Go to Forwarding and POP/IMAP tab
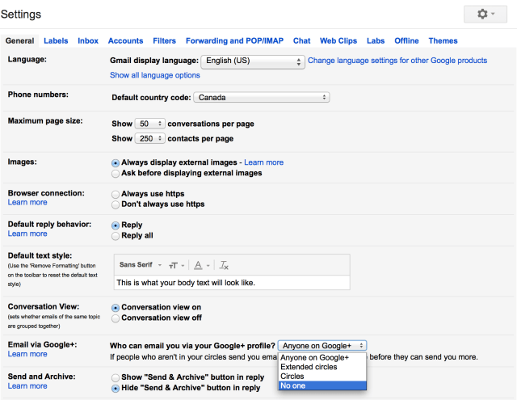 click(234, 41)
